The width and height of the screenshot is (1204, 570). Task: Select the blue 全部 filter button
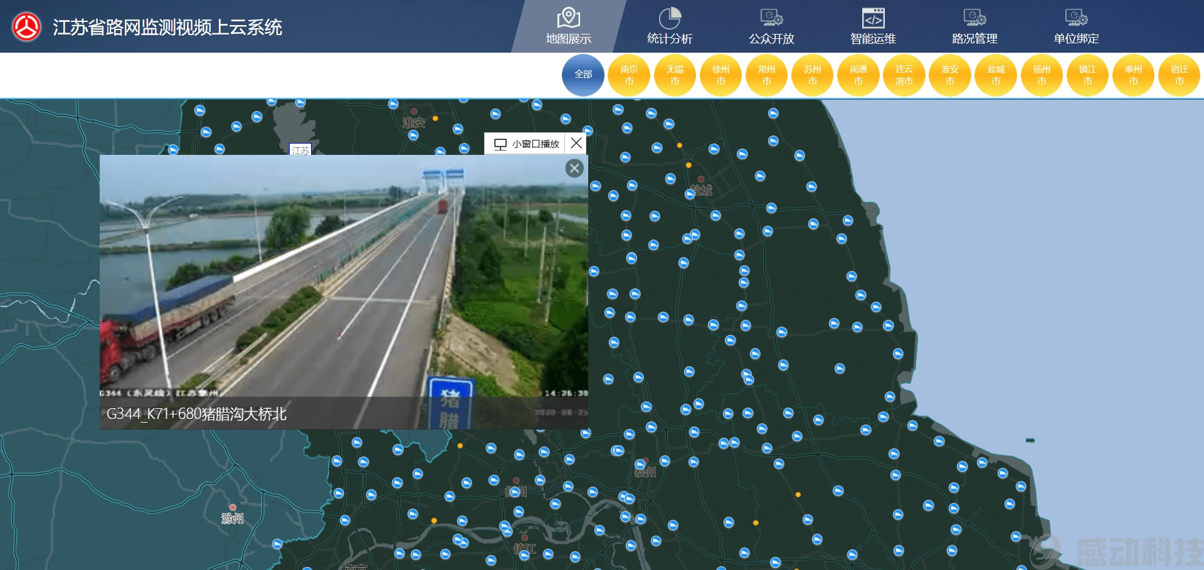point(583,75)
